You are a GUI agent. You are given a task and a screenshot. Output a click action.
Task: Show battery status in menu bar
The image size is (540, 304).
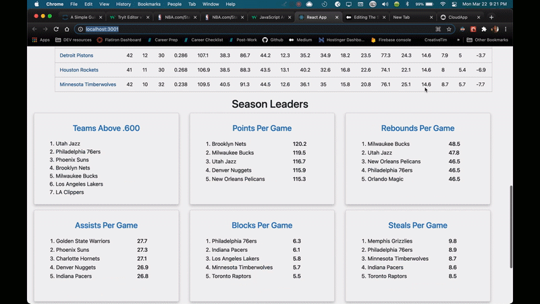click(425, 4)
